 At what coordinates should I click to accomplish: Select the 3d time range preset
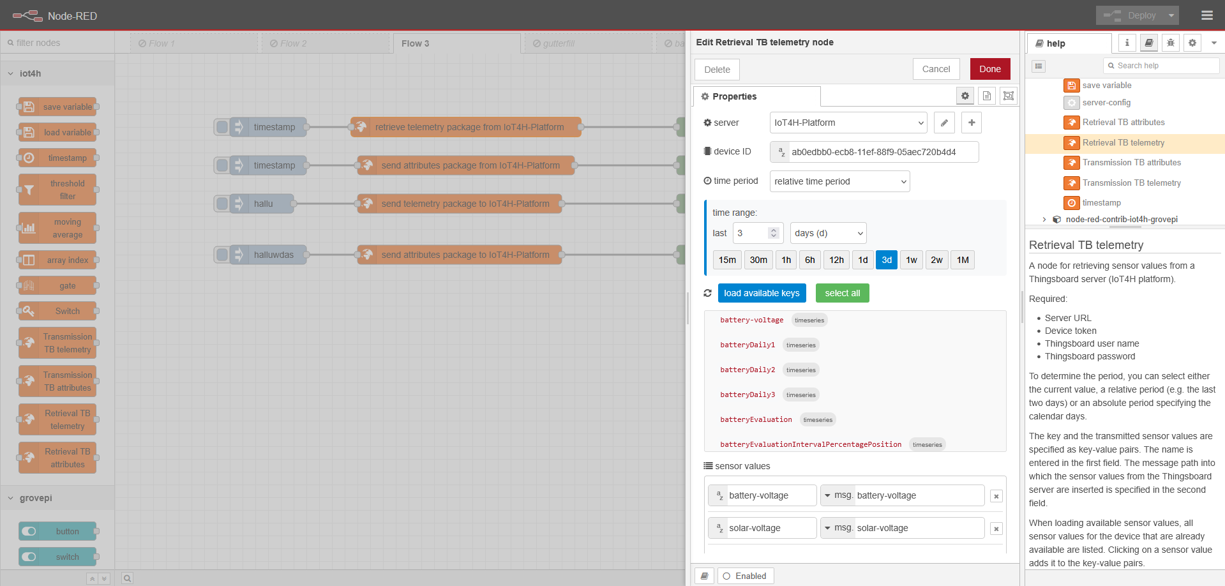[x=887, y=260]
